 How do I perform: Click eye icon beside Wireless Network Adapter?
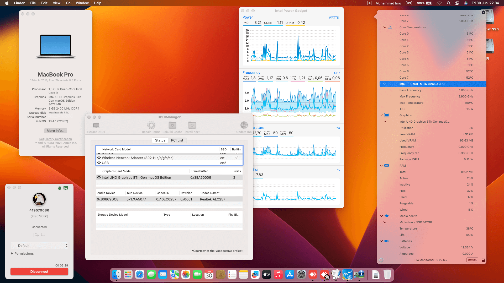pos(99,158)
